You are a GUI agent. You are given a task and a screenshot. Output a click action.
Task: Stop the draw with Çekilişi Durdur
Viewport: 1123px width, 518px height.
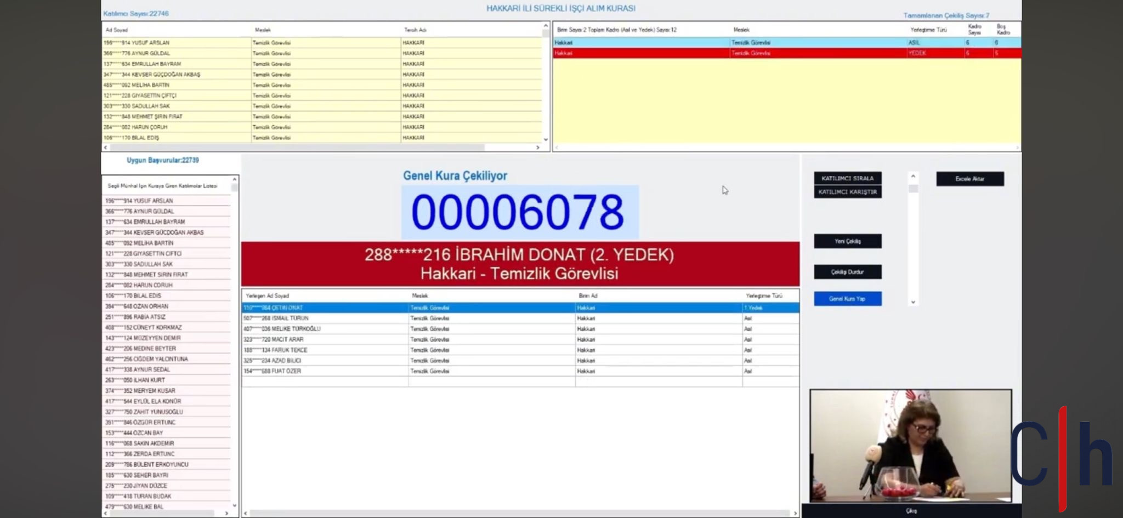(847, 272)
